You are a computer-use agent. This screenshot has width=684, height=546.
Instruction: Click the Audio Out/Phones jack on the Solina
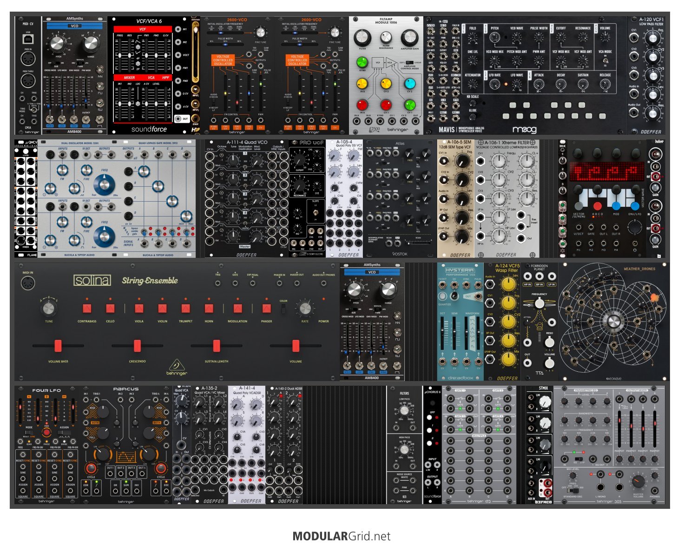point(323,283)
